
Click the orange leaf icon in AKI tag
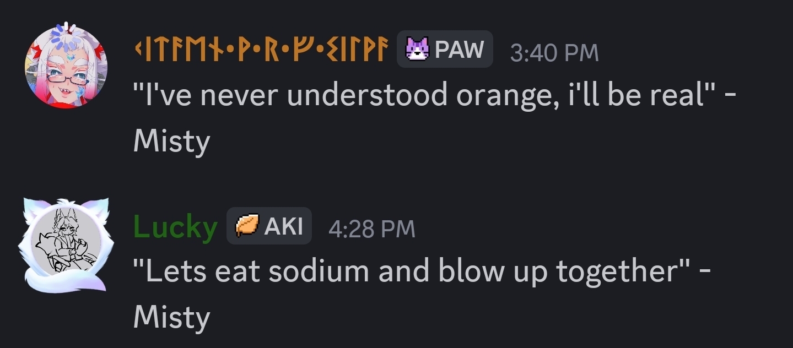pyautogui.click(x=247, y=226)
